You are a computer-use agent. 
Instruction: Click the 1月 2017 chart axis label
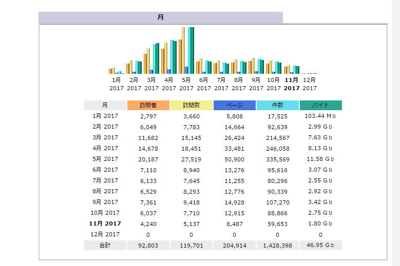(x=117, y=84)
